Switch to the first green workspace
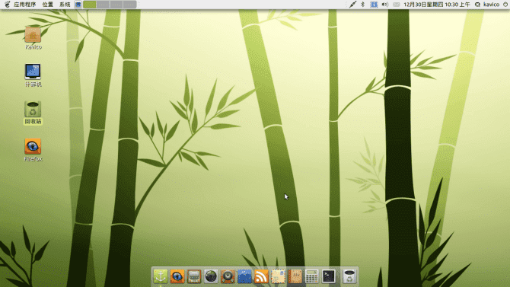Screen dimensions: 510x287 coord(90,5)
